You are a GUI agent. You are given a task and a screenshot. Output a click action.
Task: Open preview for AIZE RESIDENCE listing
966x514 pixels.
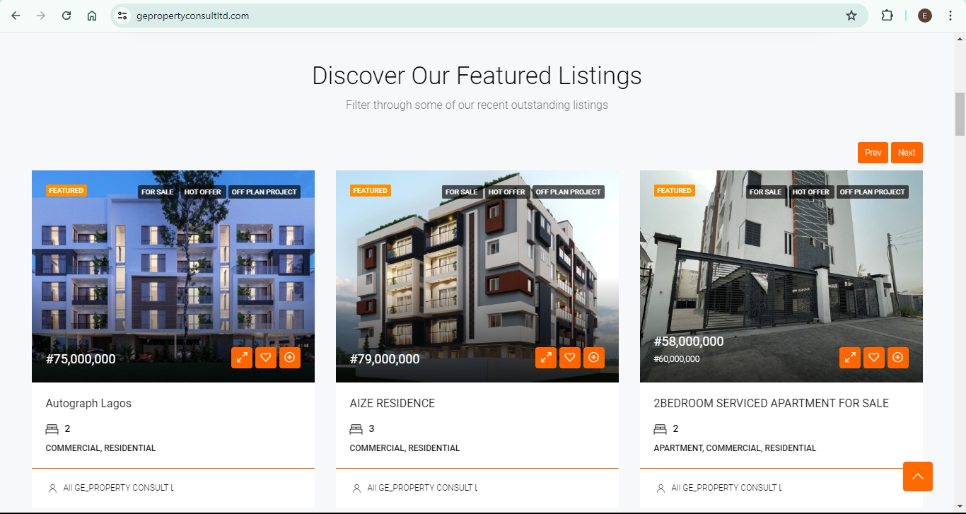point(546,358)
